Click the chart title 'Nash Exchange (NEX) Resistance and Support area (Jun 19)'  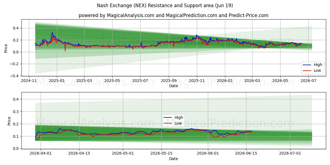click(x=165, y=5)
